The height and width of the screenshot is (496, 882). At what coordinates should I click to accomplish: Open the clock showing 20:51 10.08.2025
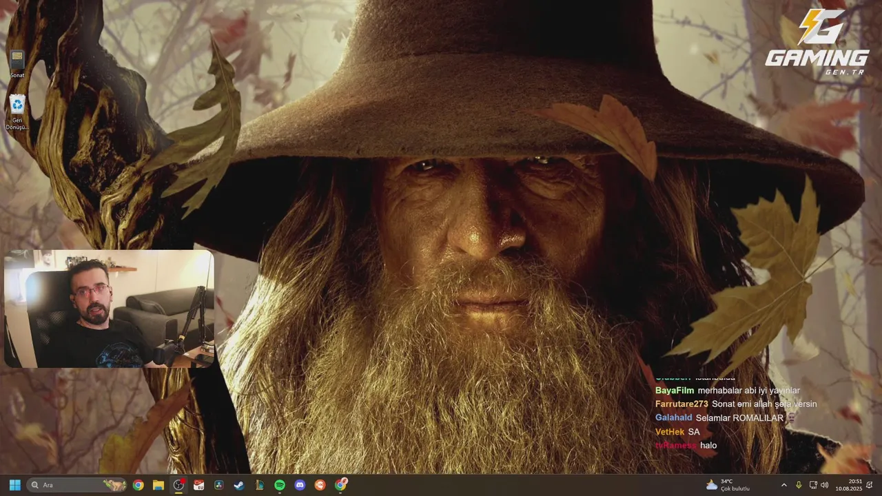(849, 485)
